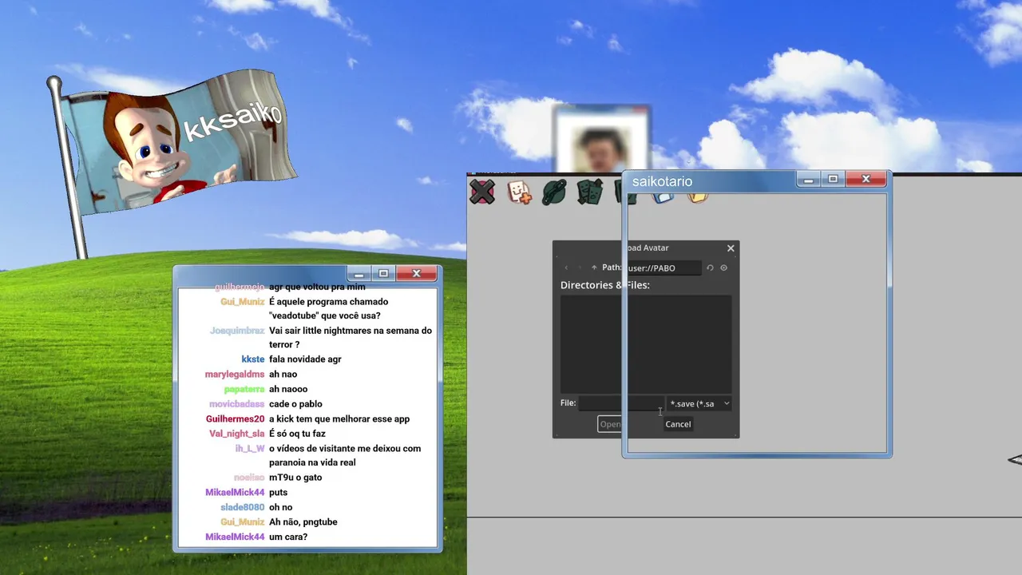Click username ih_L_W in chat

(x=250, y=449)
